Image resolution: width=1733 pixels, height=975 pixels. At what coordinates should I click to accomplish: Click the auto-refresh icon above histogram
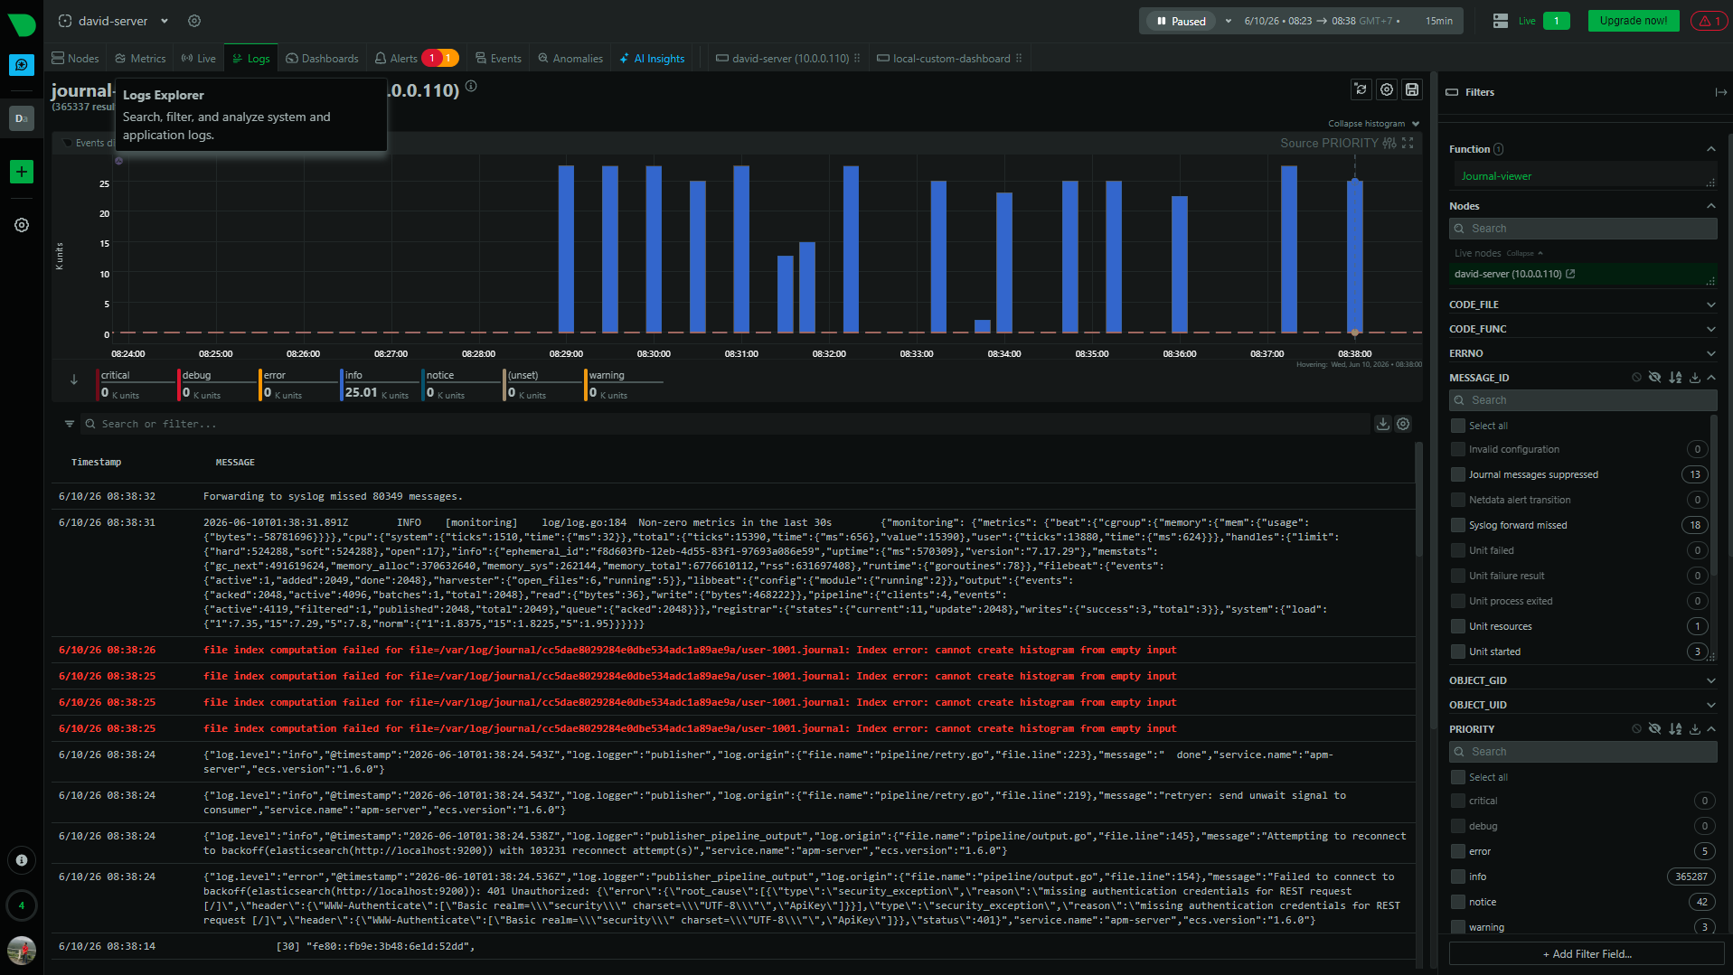[x=1361, y=89]
